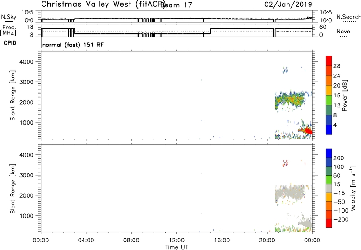The image size is (361, 250).
Task: Click the '3000' range tick in velocity panel
Action: click(27, 175)
